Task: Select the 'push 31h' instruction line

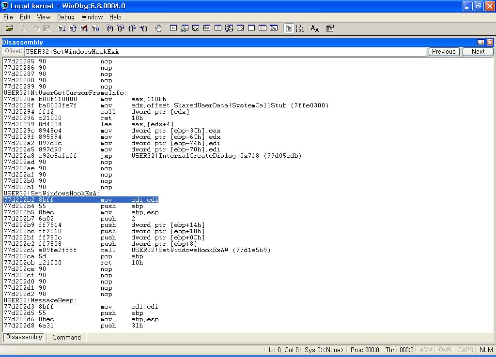Action: [x=74, y=326]
